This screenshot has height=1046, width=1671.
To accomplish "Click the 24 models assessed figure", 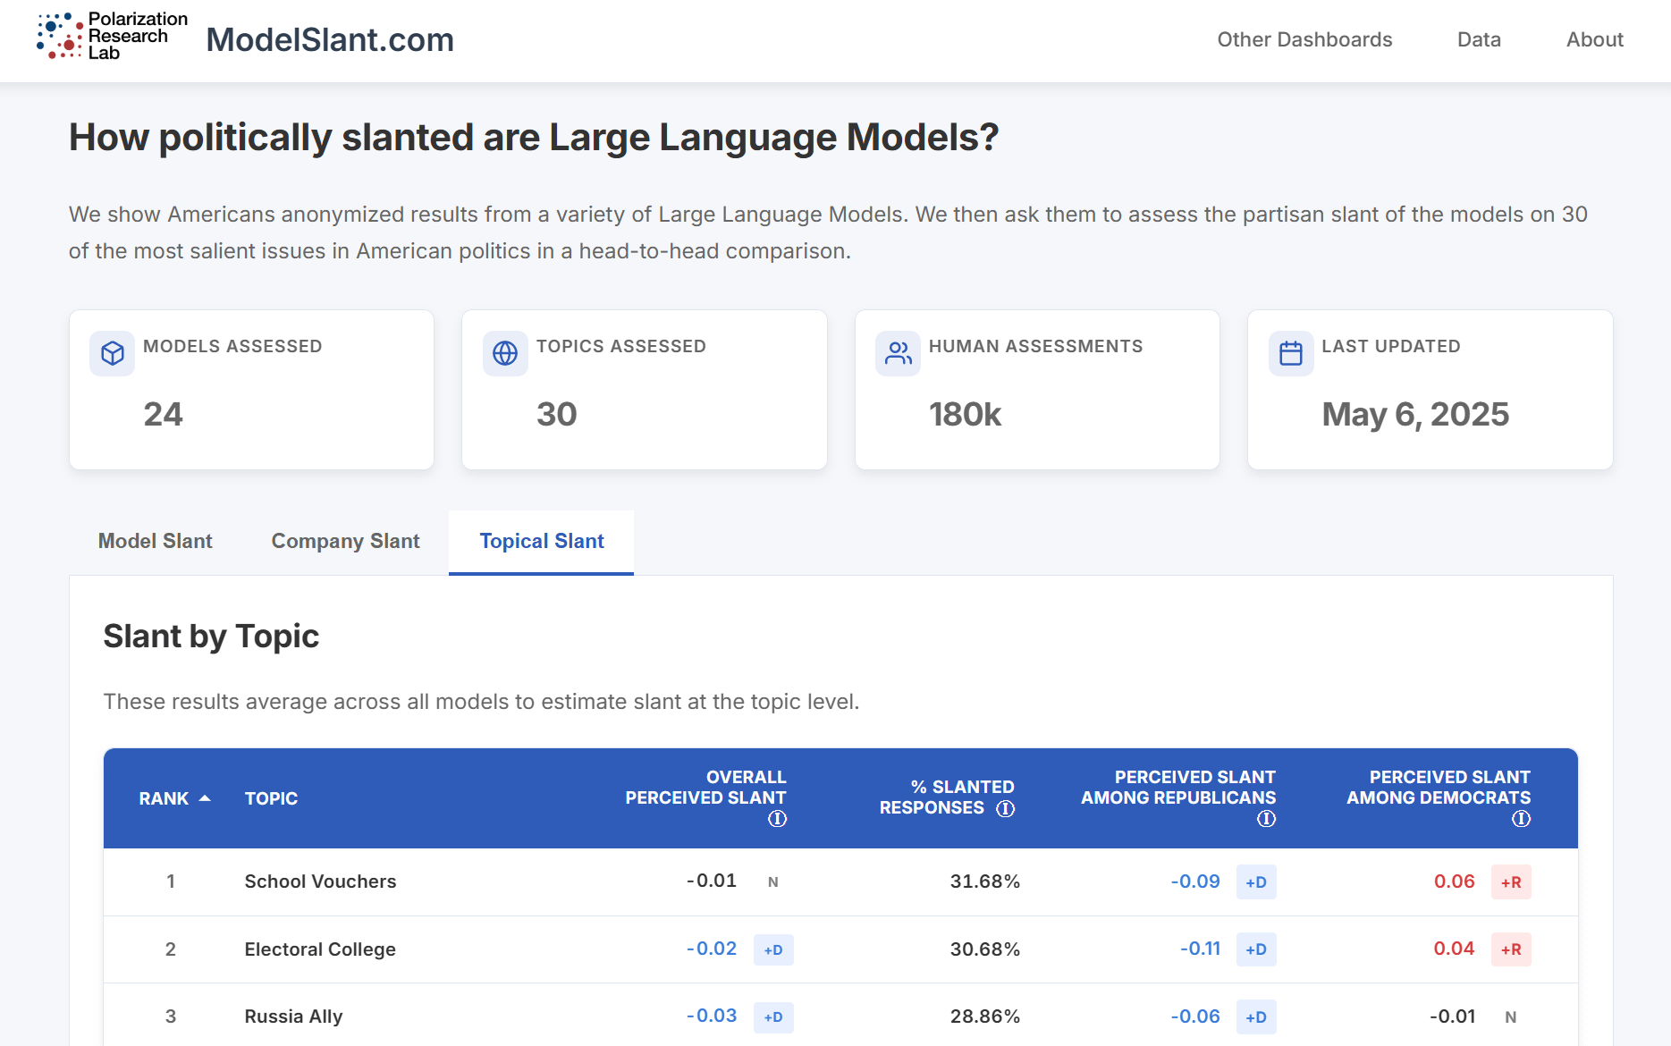I will pos(163,414).
